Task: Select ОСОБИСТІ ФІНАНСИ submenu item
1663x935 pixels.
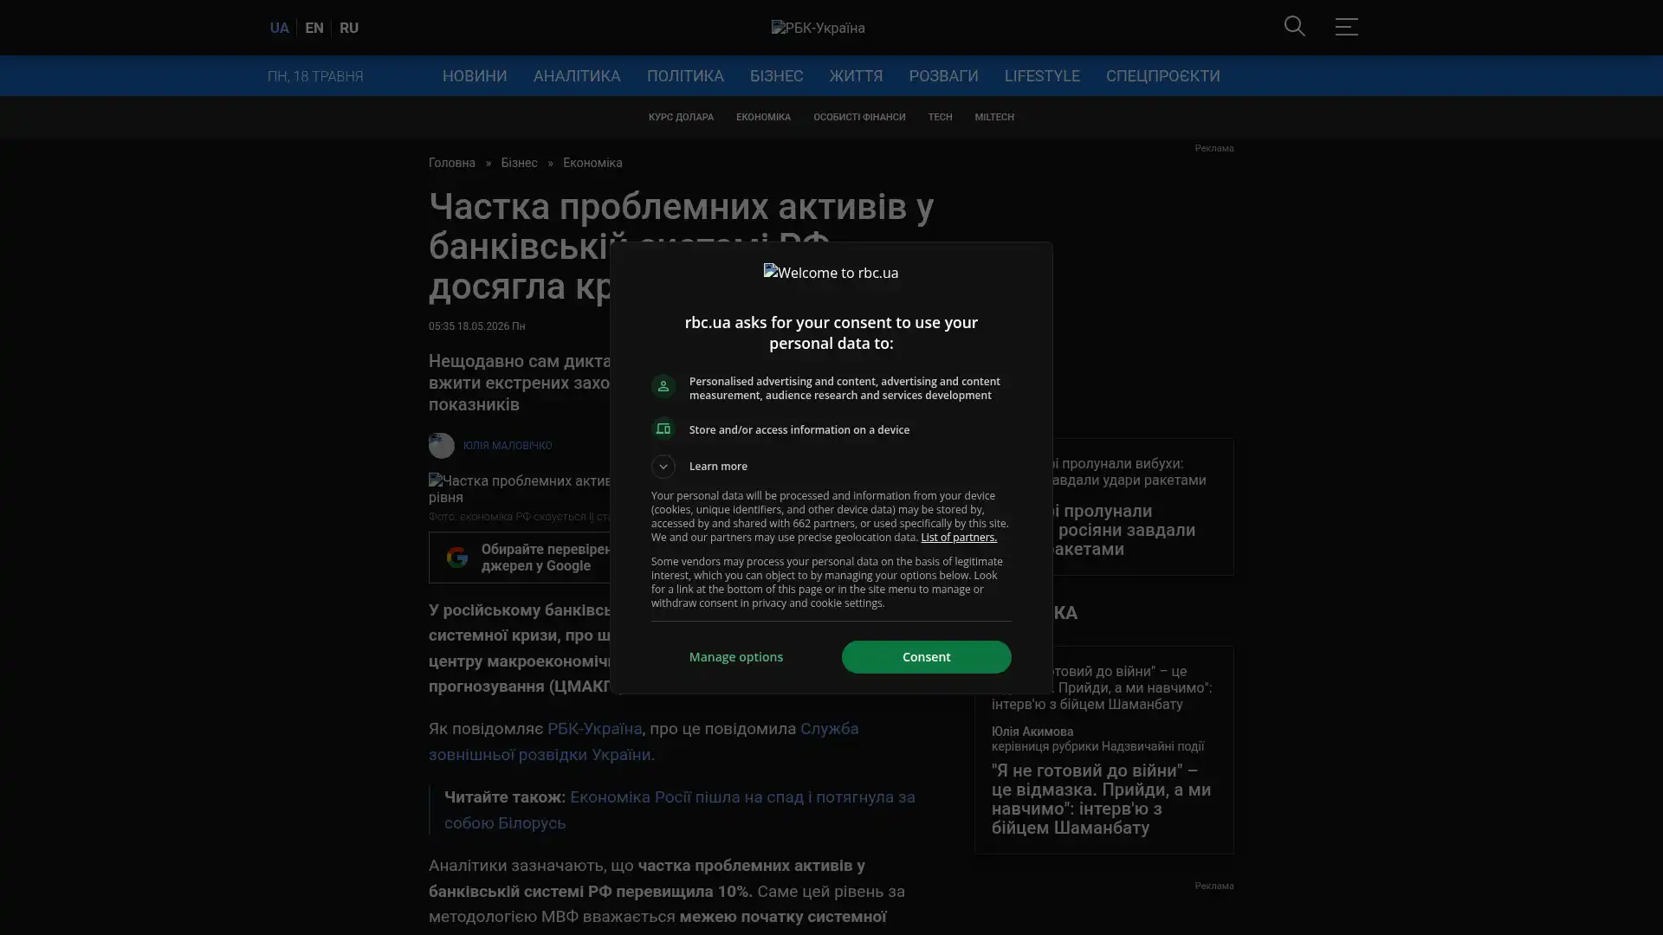Action: pos(859,117)
